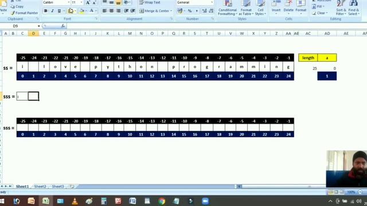Open VLC from the taskbar
This screenshot has height=206, width=367.
[75, 201]
